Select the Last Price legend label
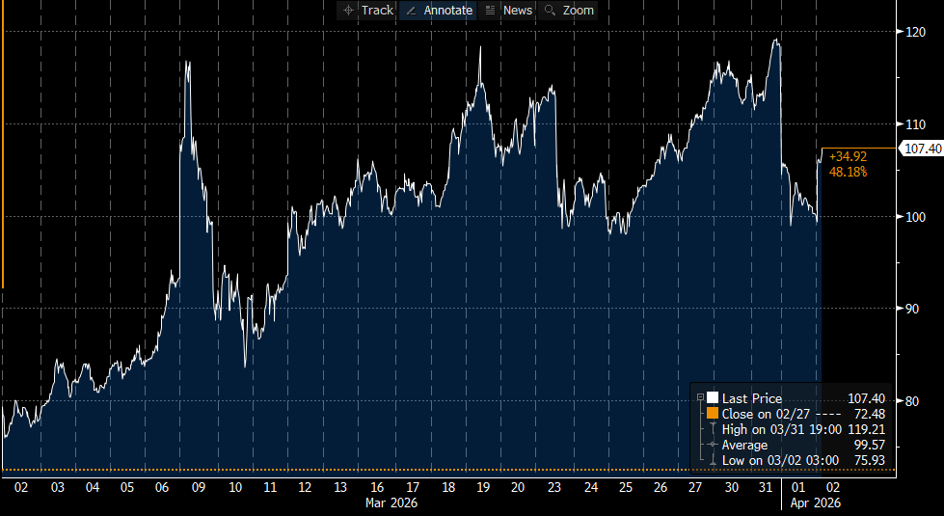The width and height of the screenshot is (944, 516). pyautogui.click(x=752, y=398)
